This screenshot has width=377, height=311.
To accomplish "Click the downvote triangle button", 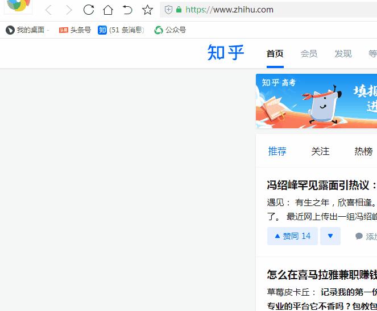I will (330, 236).
